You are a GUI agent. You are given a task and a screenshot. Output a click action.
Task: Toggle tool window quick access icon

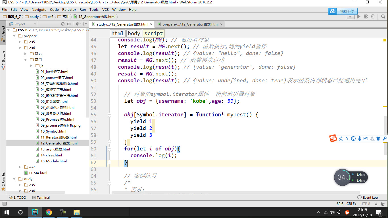4,204
